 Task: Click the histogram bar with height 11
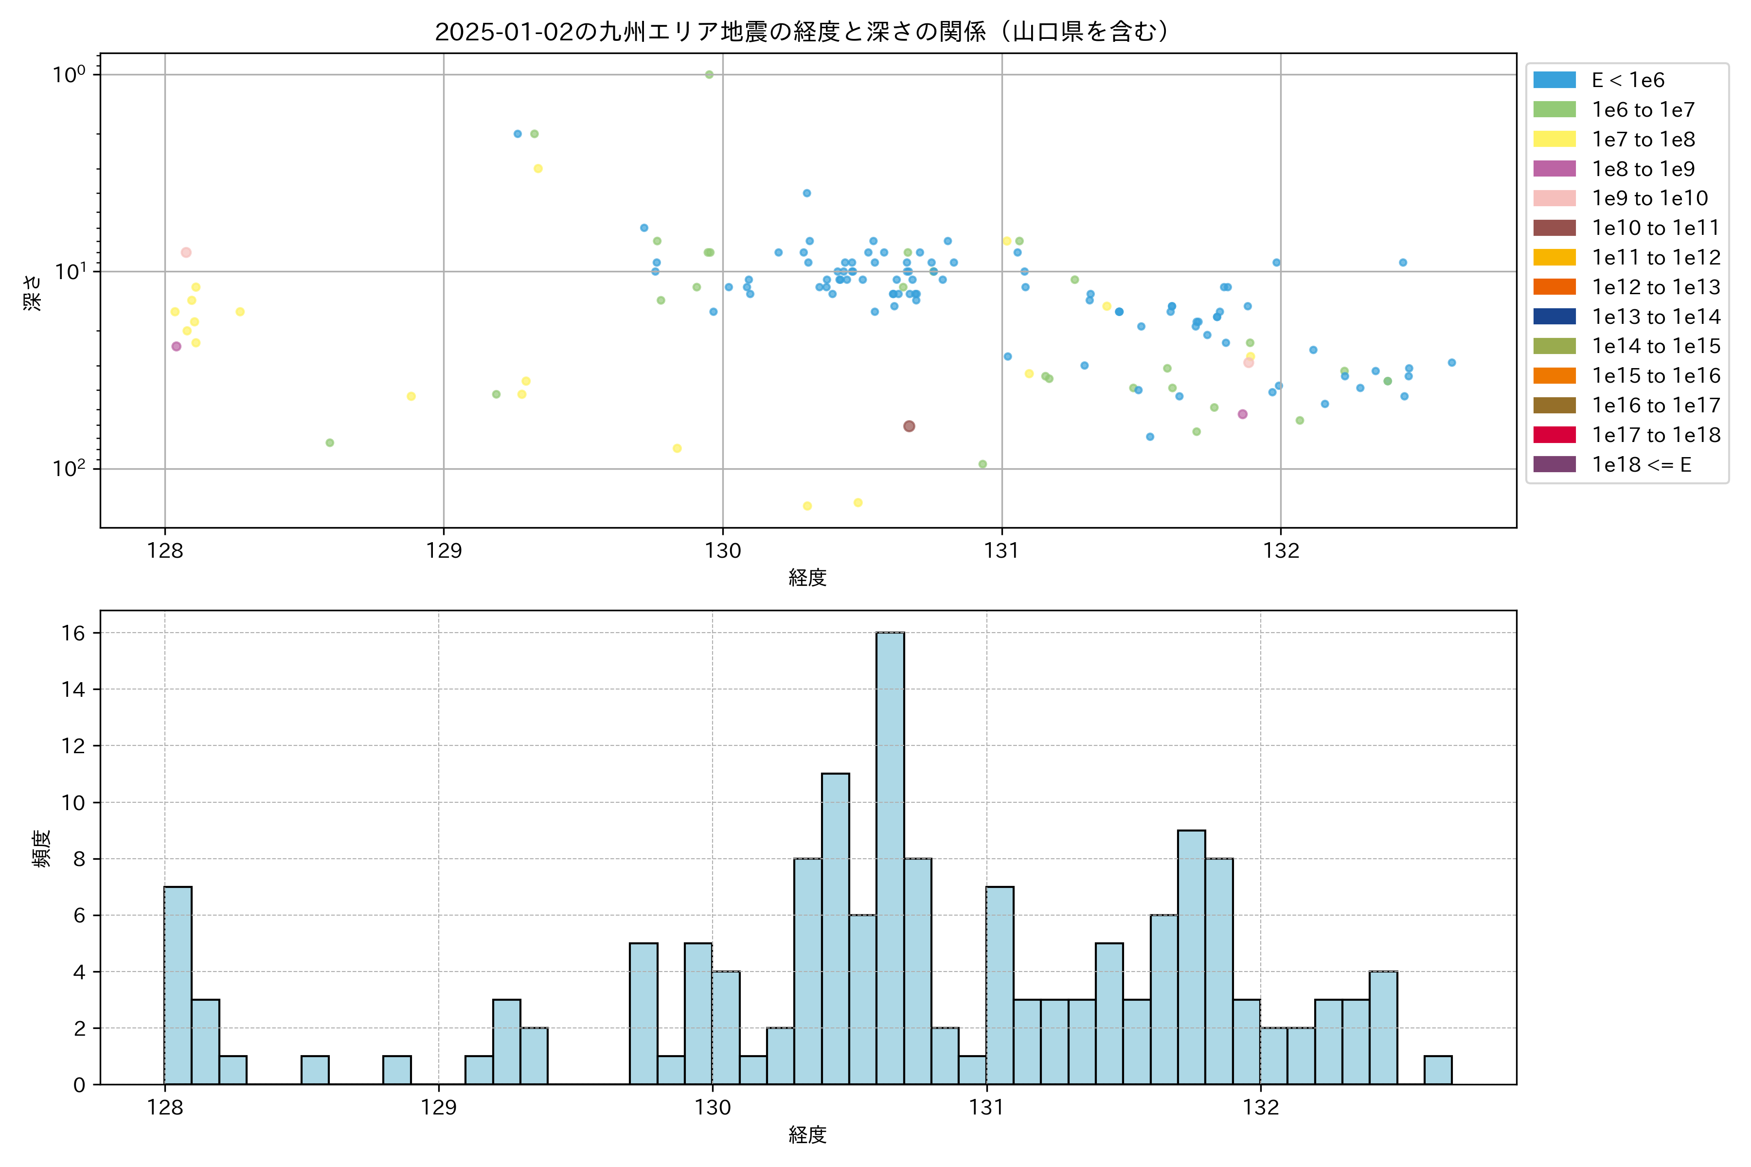click(x=835, y=929)
